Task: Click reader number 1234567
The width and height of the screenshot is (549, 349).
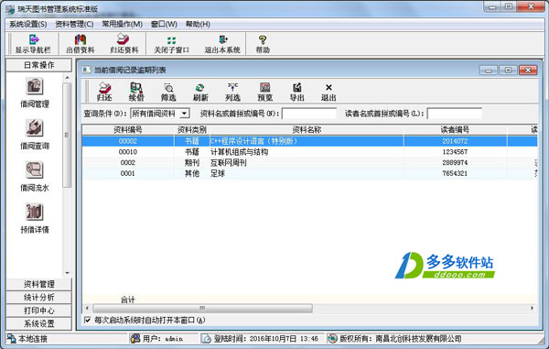Action: 455,152
